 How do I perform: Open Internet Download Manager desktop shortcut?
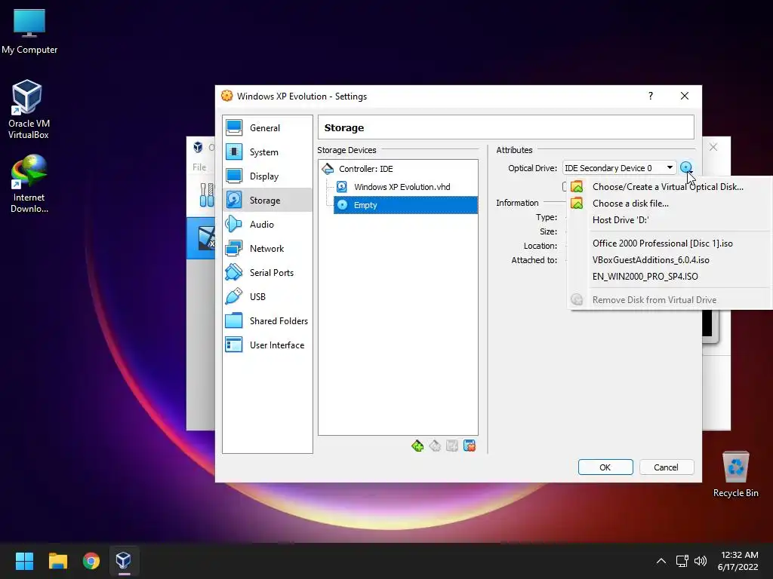pos(29,184)
